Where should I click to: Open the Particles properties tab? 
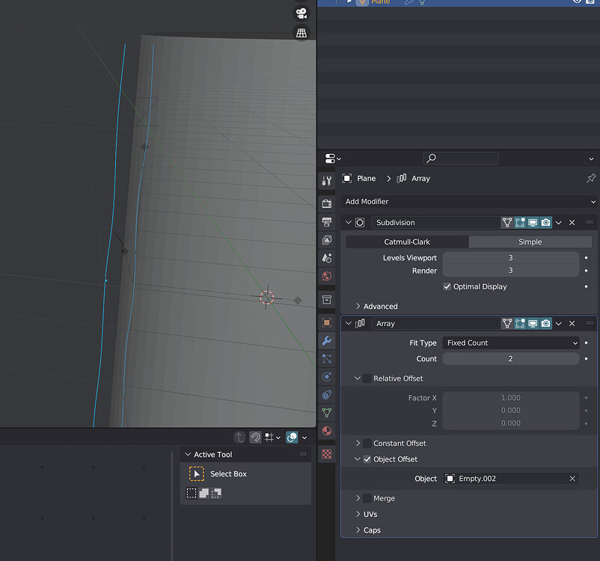[x=326, y=358]
